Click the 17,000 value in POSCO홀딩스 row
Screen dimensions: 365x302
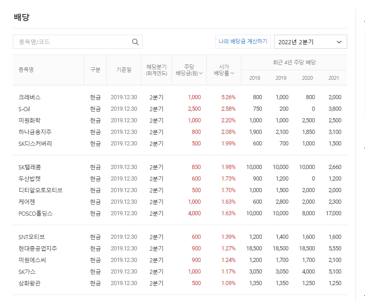[x=334, y=213]
